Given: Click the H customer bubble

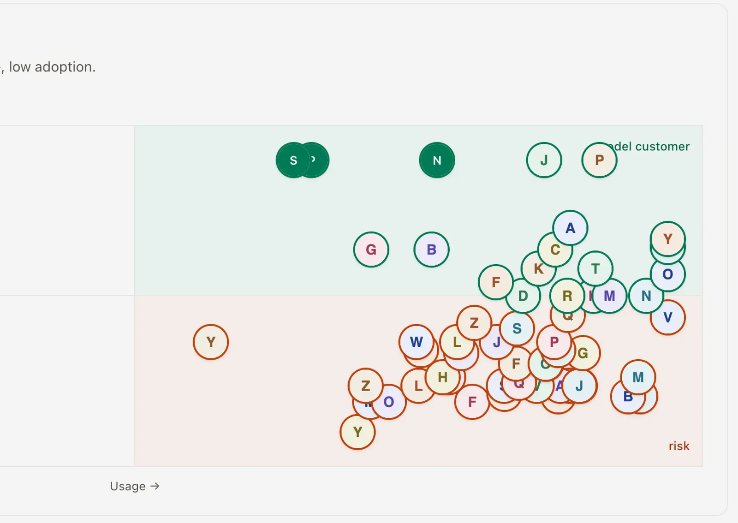Looking at the screenshot, I should [443, 377].
